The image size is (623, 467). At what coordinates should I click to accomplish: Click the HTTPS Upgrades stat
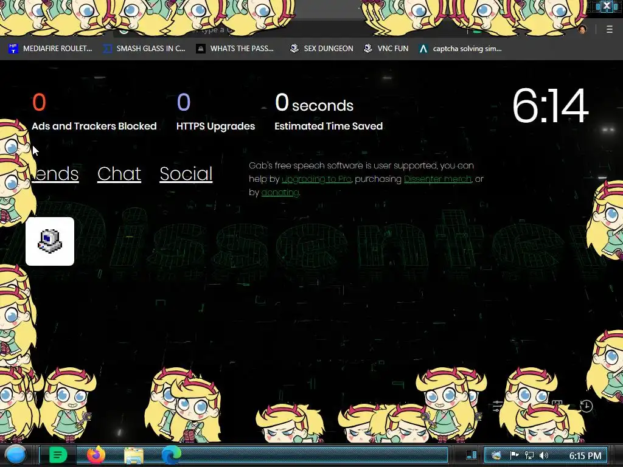click(x=216, y=112)
